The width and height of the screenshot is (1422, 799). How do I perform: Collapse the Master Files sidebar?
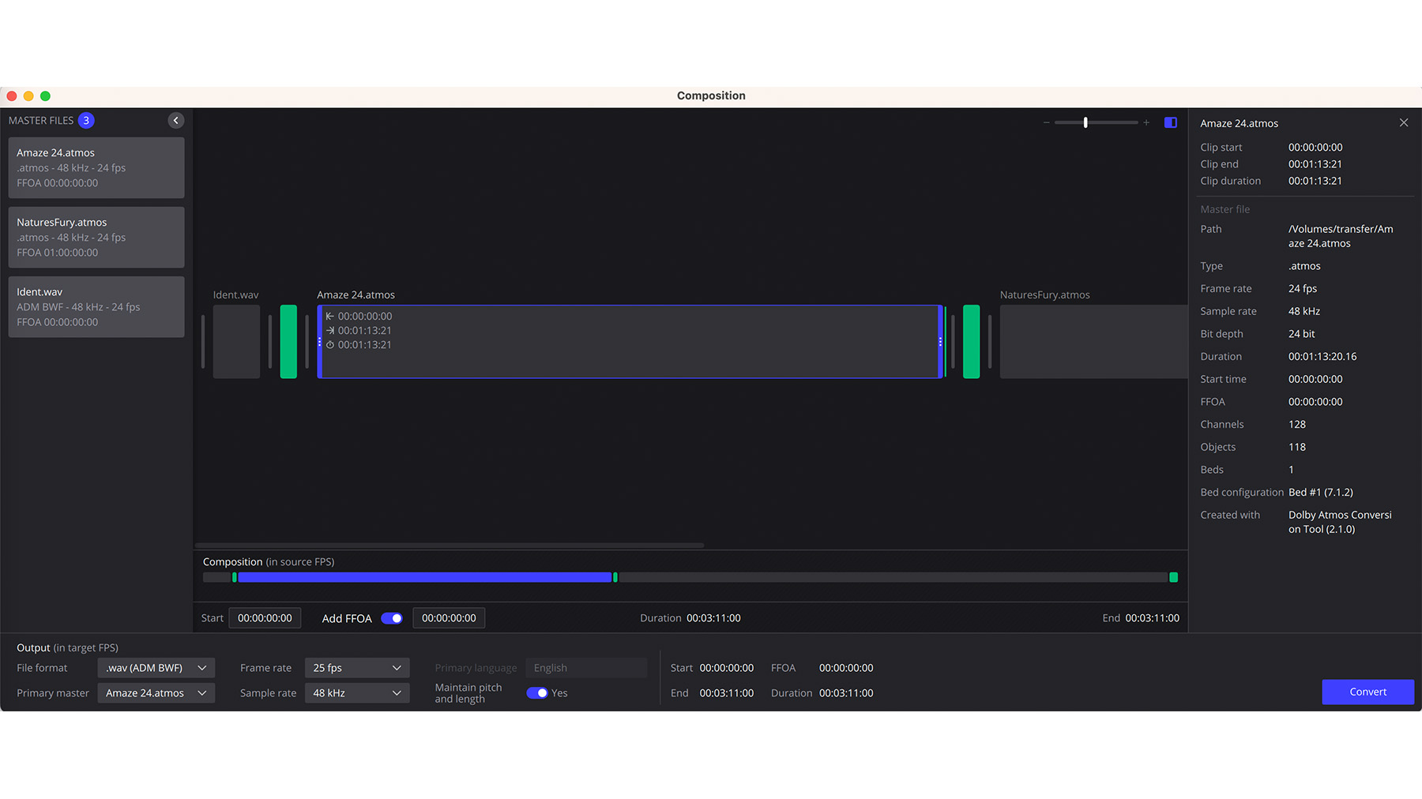pyautogui.click(x=175, y=120)
